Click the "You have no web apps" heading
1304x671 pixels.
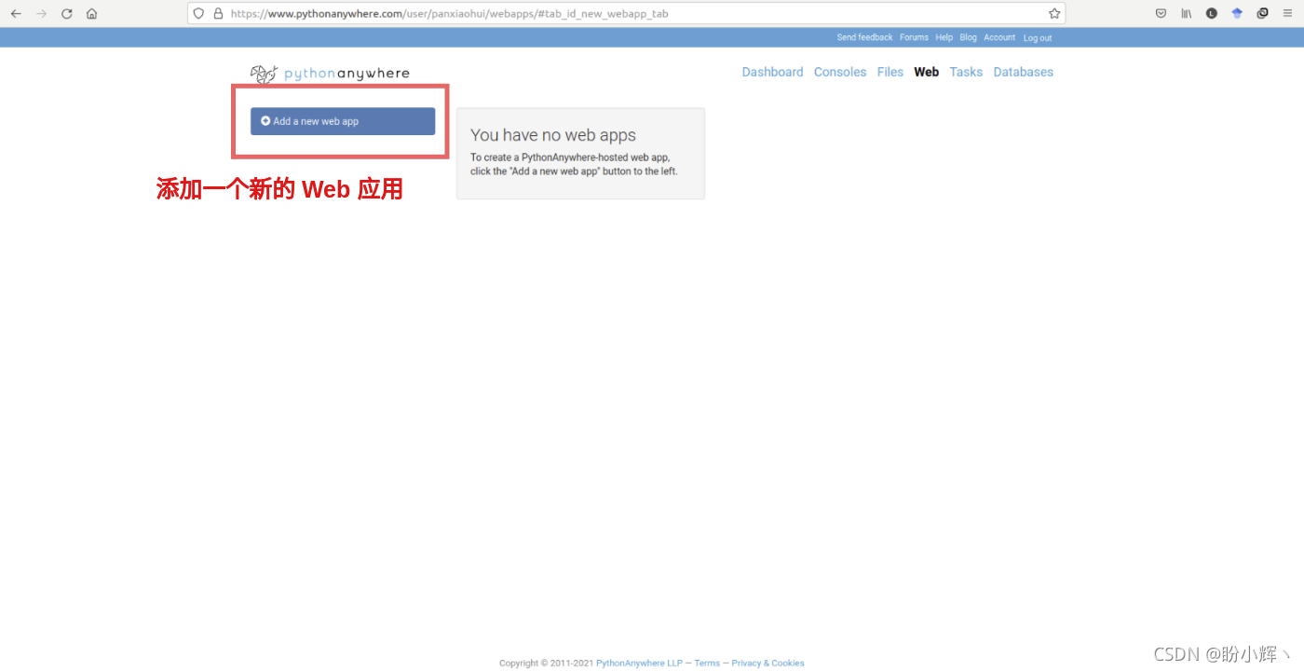point(553,135)
